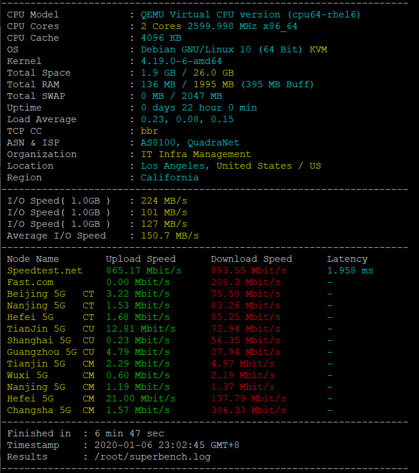Click the /root/superbench.log results path
This screenshot has width=419, height=473.
coord(152,457)
